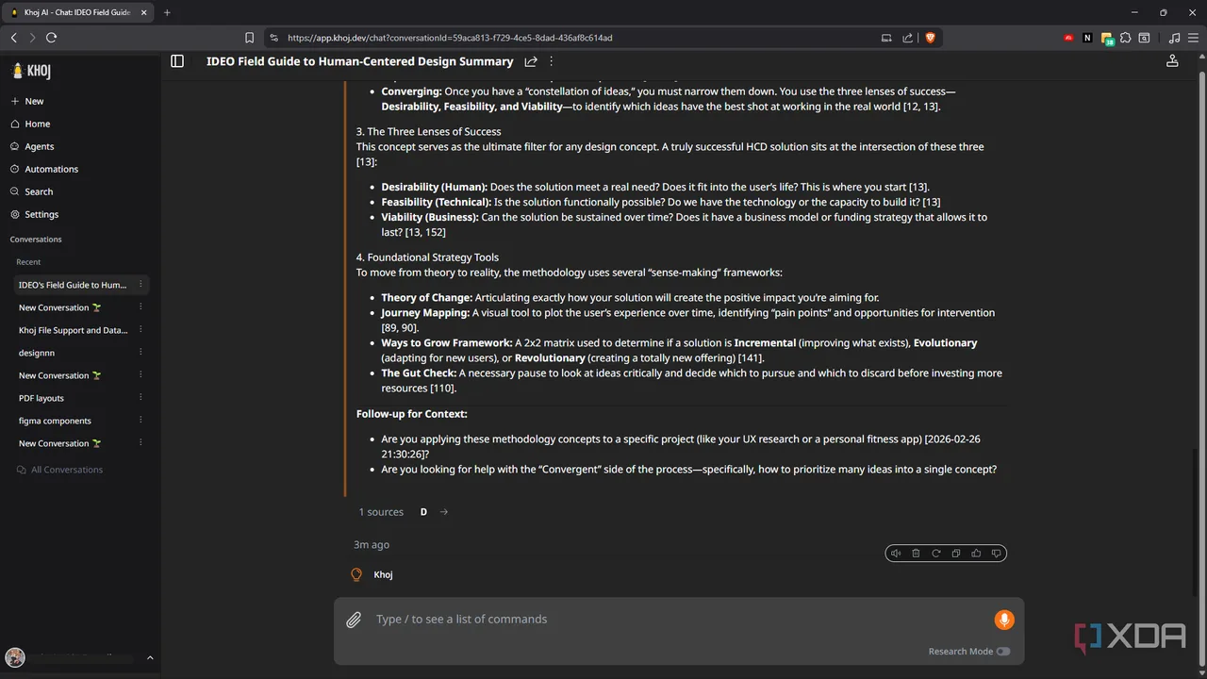1207x679 pixels.
Task: Open the red extension icon in toolbar
Action: 1068,38
